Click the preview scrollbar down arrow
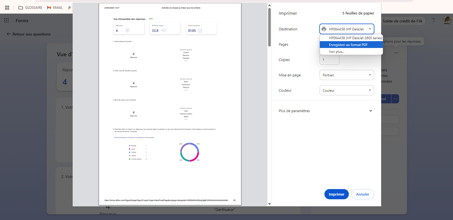 click(x=269, y=204)
